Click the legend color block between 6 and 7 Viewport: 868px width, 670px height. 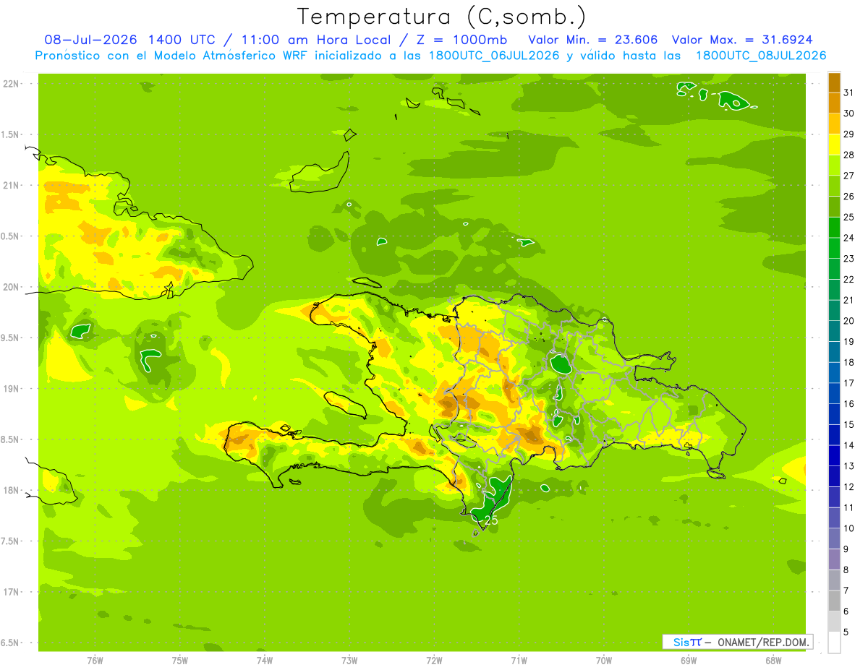coord(834,601)
